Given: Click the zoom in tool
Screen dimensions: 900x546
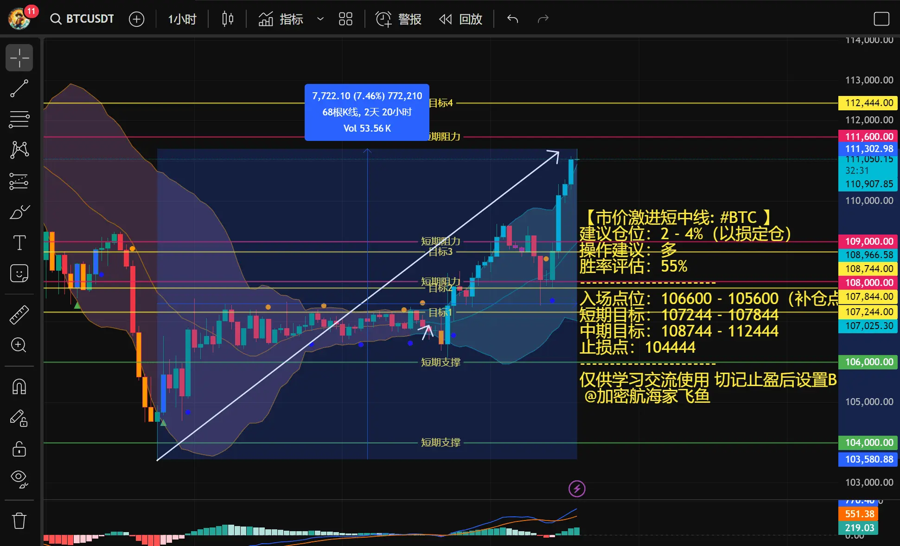Looking at the screenshot, I should [19, 345].
